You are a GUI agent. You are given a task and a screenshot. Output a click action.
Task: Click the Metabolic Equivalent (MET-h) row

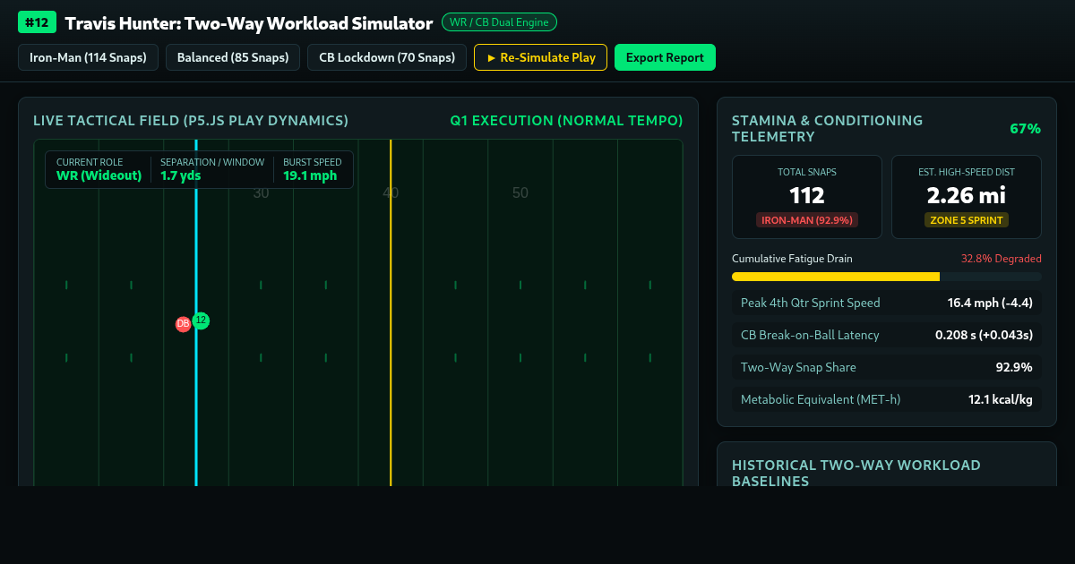(x=887, y=399)
